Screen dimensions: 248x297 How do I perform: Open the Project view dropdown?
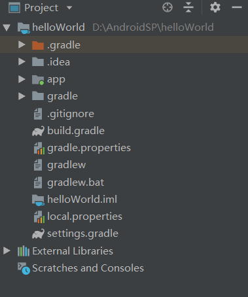[x=69, y=8]
